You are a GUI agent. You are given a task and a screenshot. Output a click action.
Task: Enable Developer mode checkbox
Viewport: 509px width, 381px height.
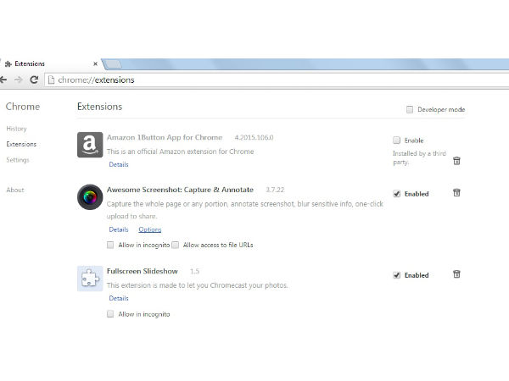[x=410, y=109]
